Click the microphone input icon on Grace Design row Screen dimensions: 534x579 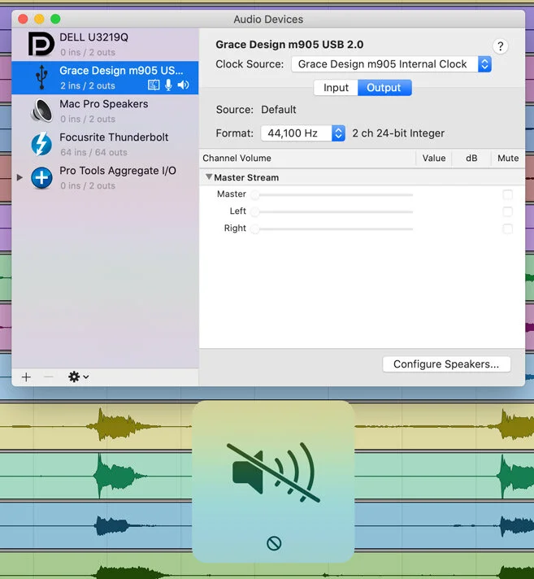coord(168,85)
